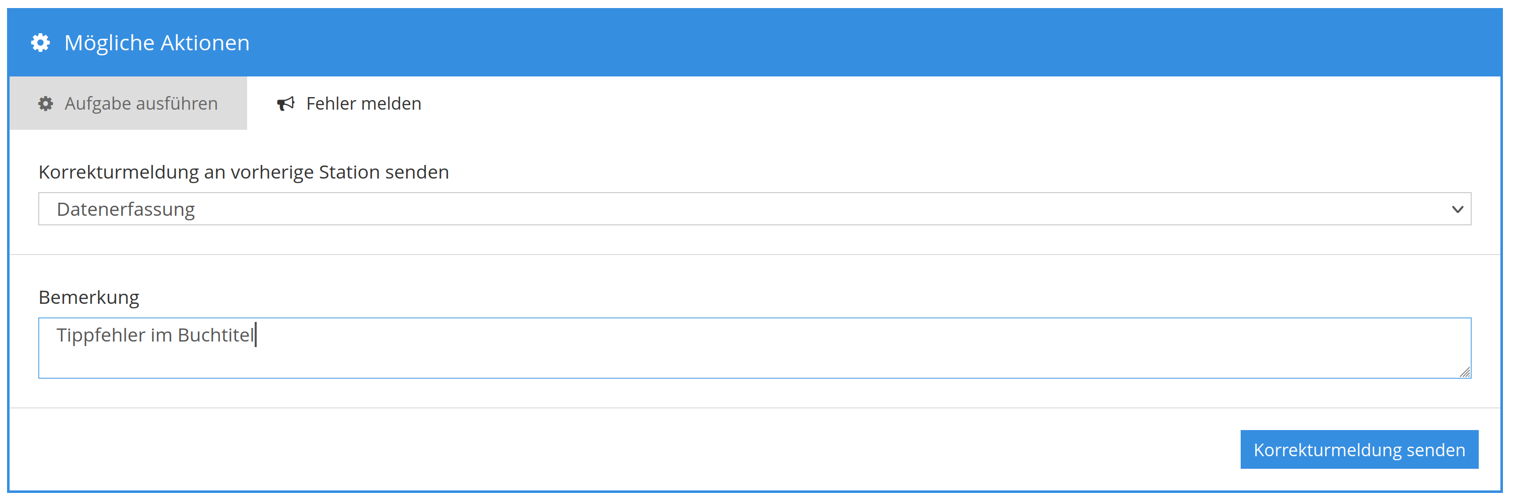Expand the station dropdown chevron arrow
Screen dimensions: 1516x504
coord(1457,209)
